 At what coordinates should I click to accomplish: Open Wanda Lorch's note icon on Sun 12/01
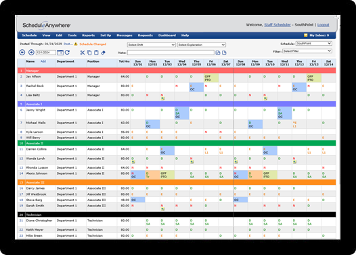(133, 162)
